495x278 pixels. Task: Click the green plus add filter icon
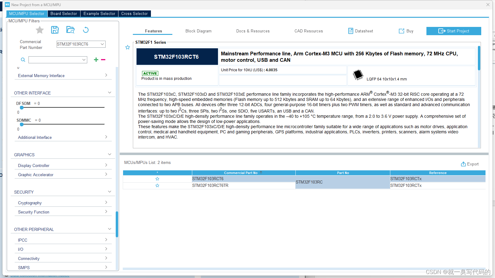click(x=96, y=60)
